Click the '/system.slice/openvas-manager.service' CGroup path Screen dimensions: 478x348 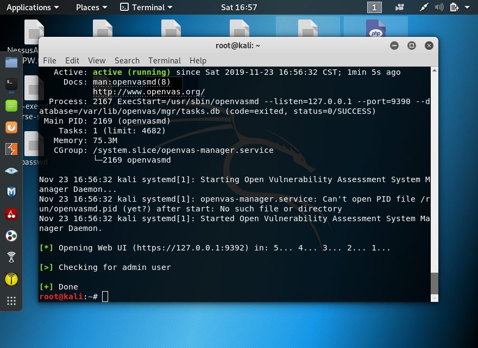(x=183, y=150)
